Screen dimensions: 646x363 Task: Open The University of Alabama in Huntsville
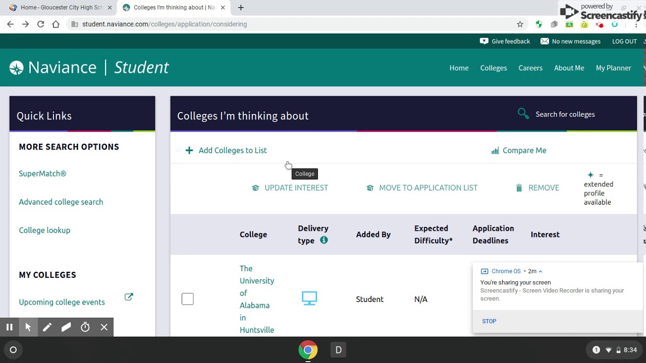[257, 299]
